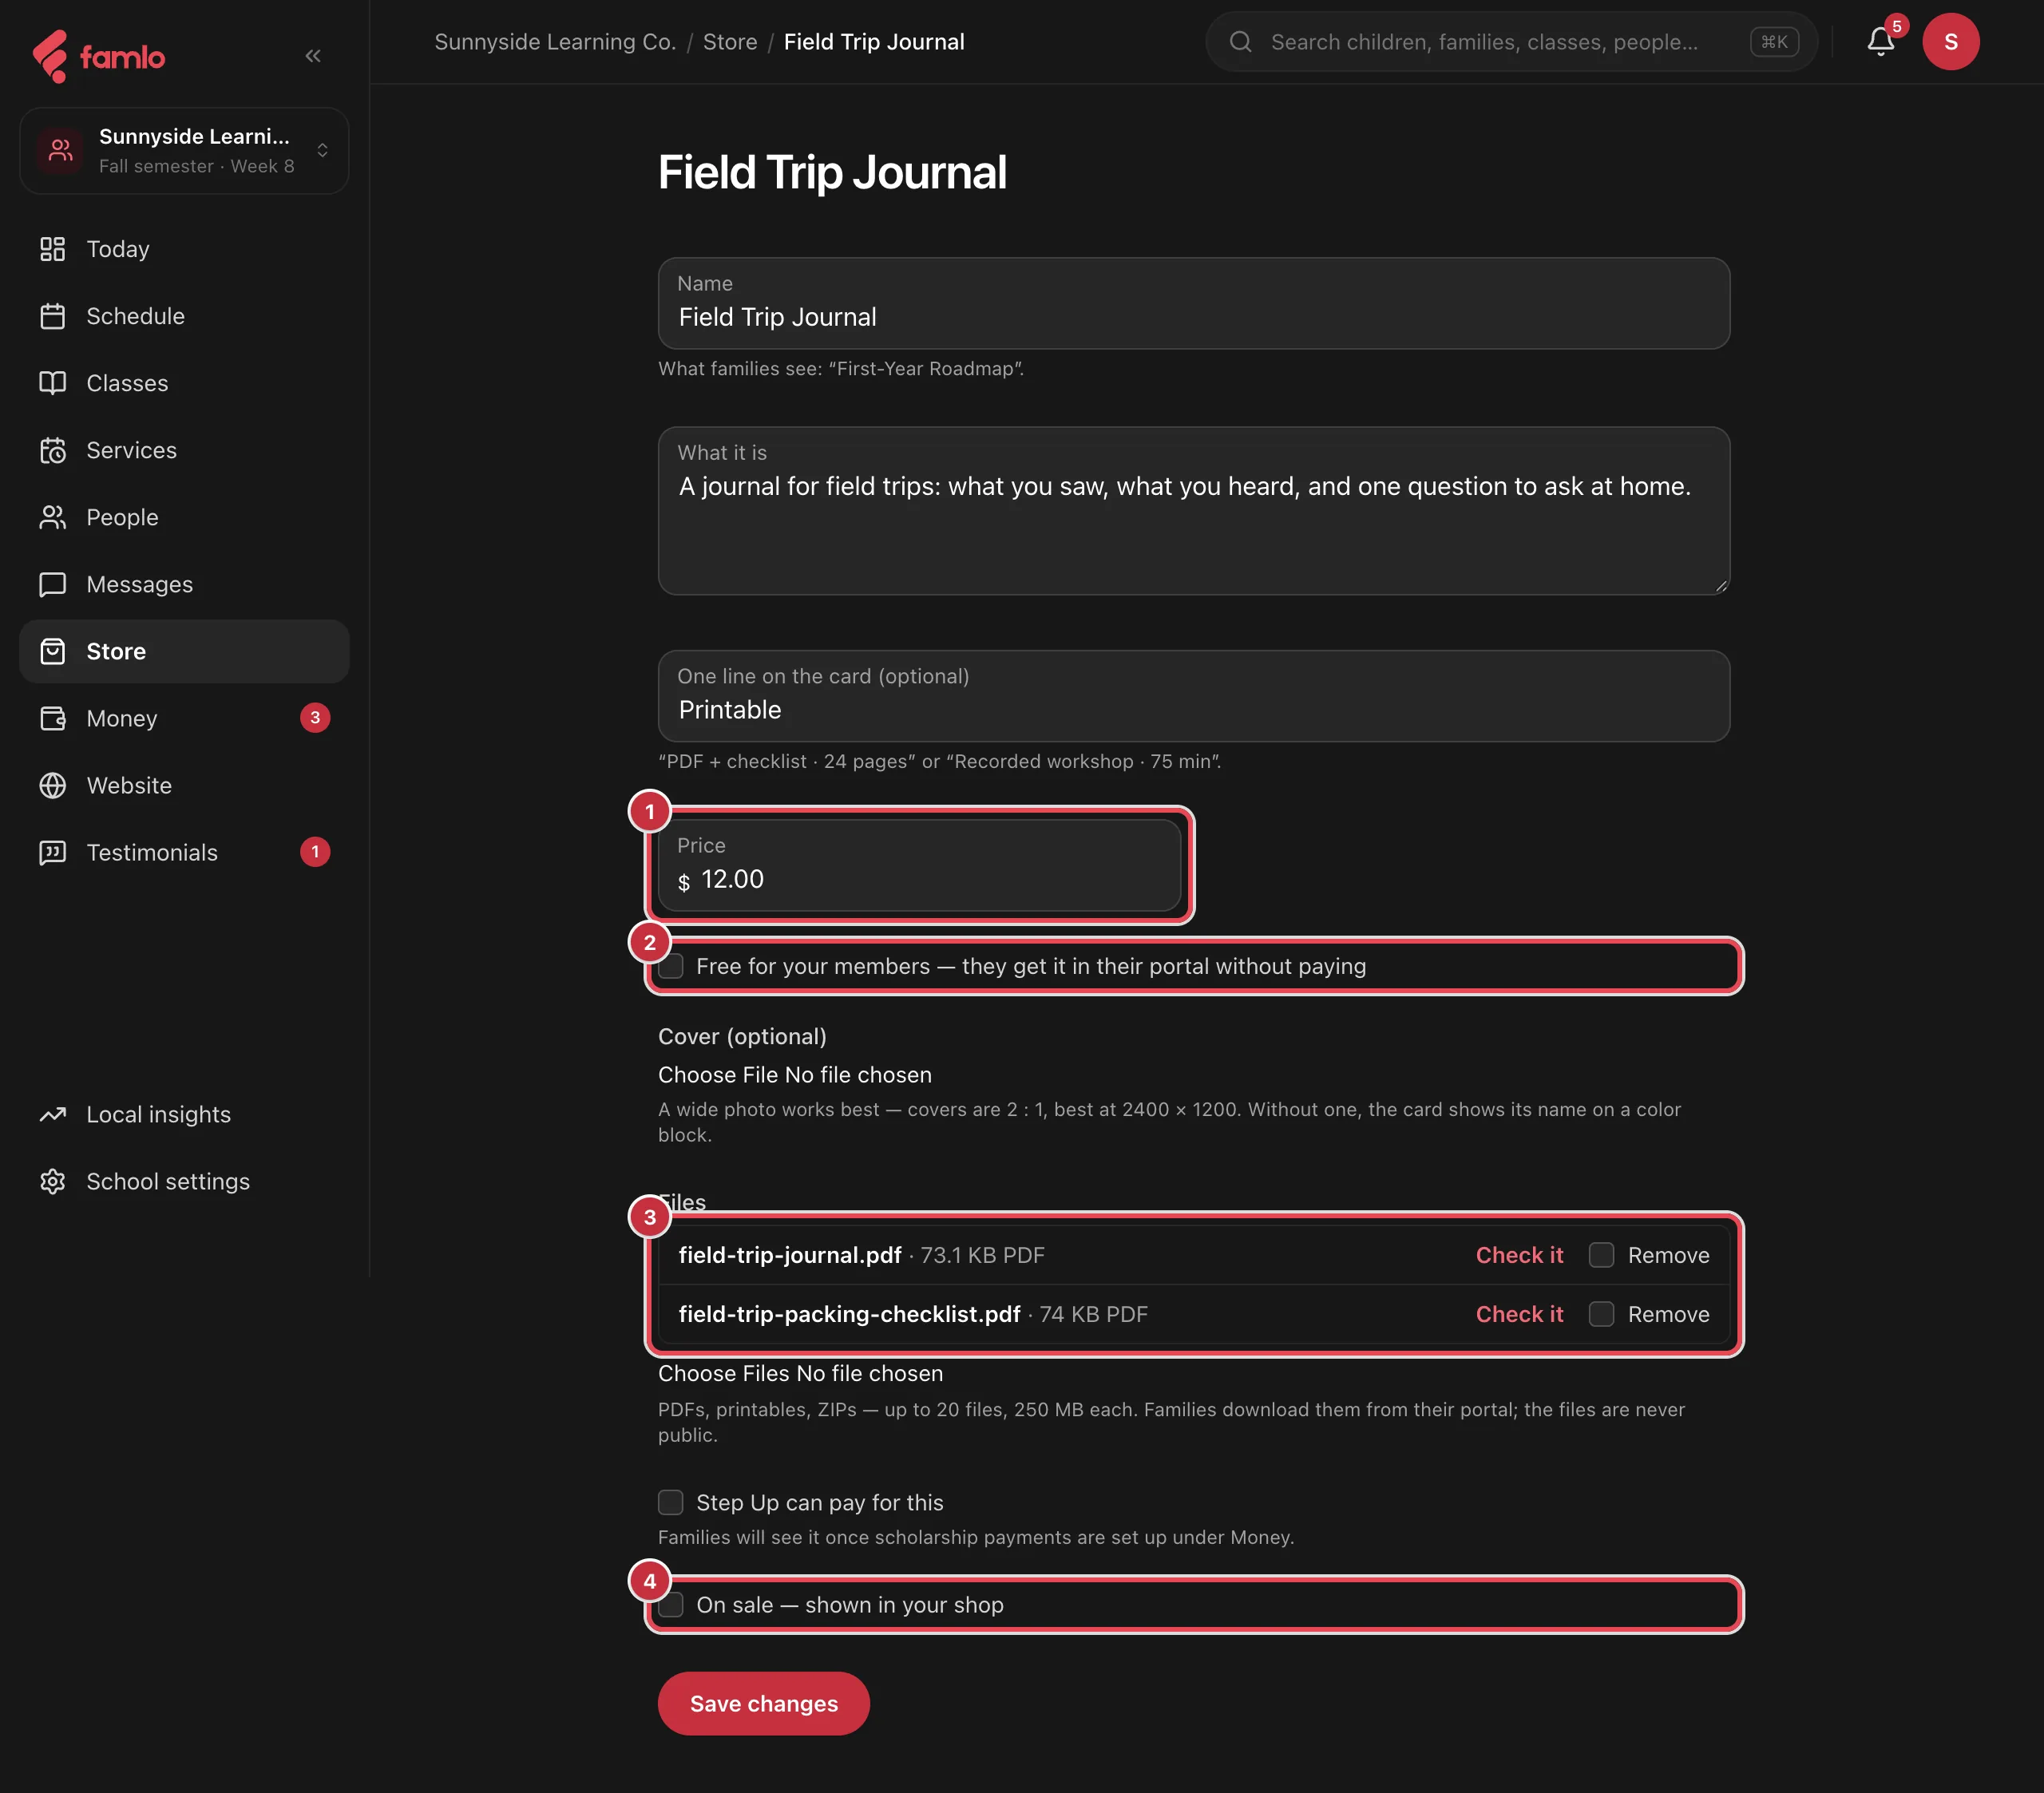Click the Store bag icon
Viewport: 2044px width, 1793px height.
(x=53, y=651)
